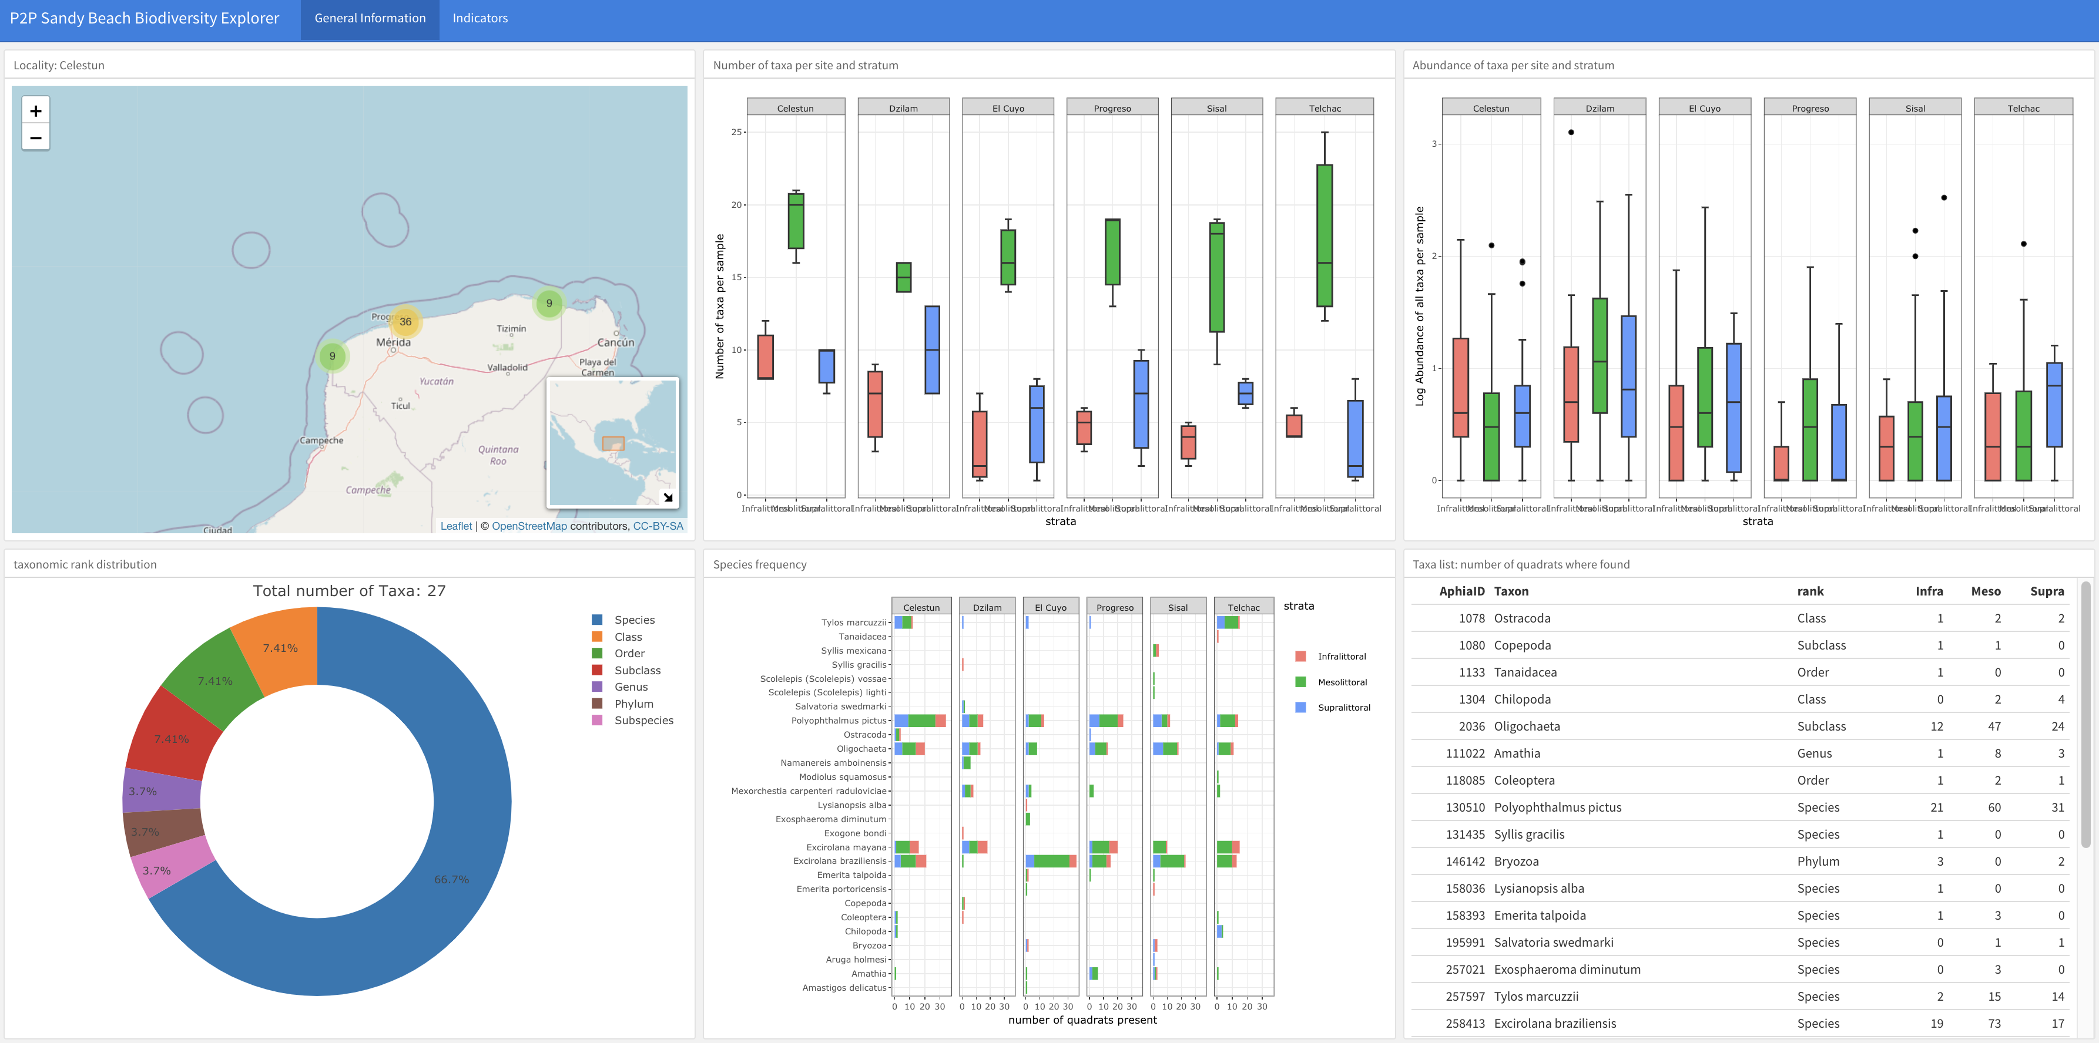Click the cluster marker labeled 36

click(x=405, y=322)
